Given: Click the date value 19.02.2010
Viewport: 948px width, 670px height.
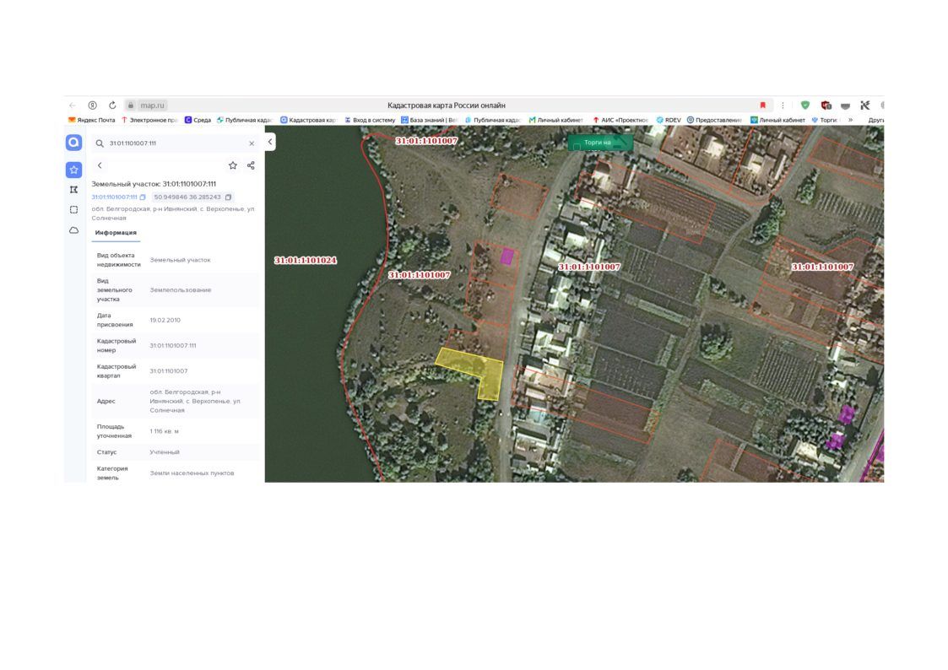Looking at the screenshot, I should coord(165,320).
